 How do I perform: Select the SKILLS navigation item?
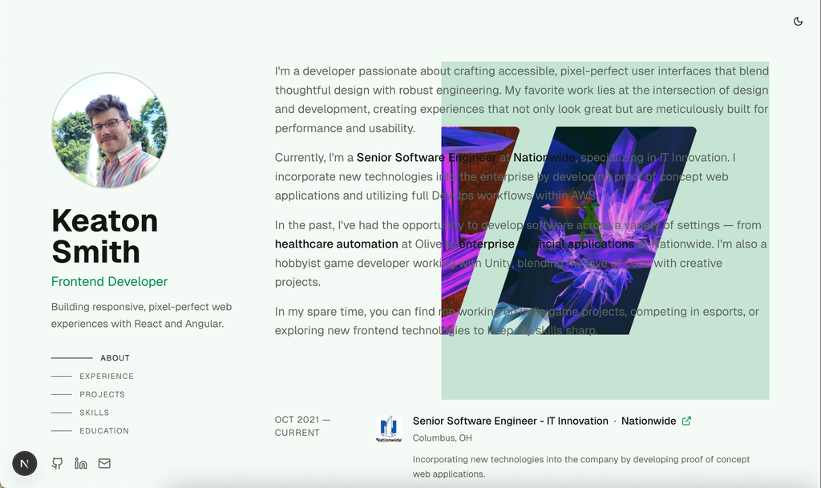coord(95,412)
